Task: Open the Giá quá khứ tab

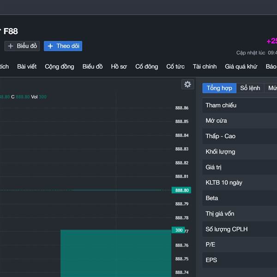Action: click(x=241, y=66)
